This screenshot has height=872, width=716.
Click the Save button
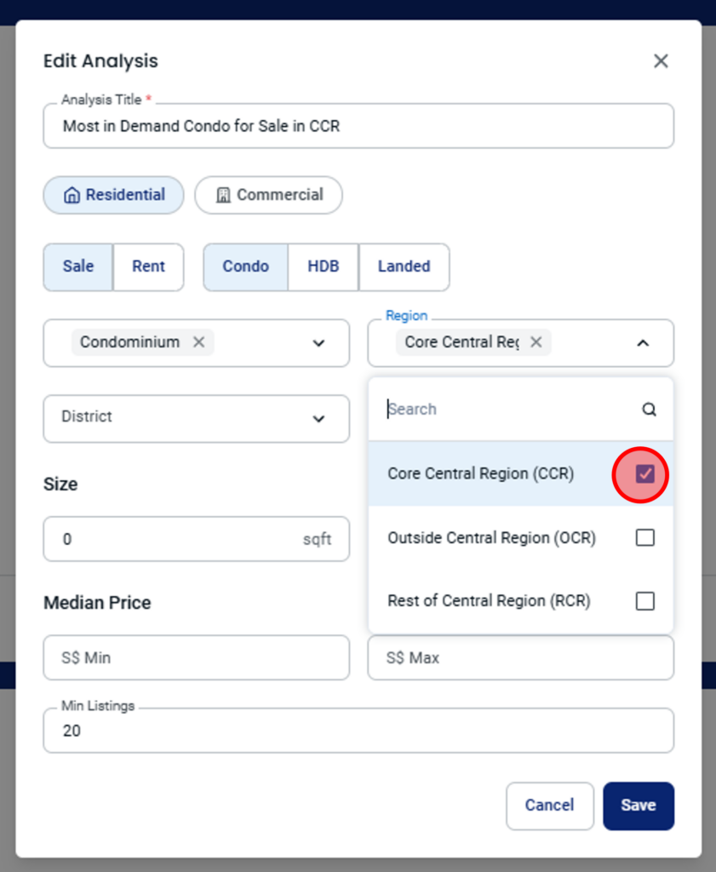[x=639, y=806]
